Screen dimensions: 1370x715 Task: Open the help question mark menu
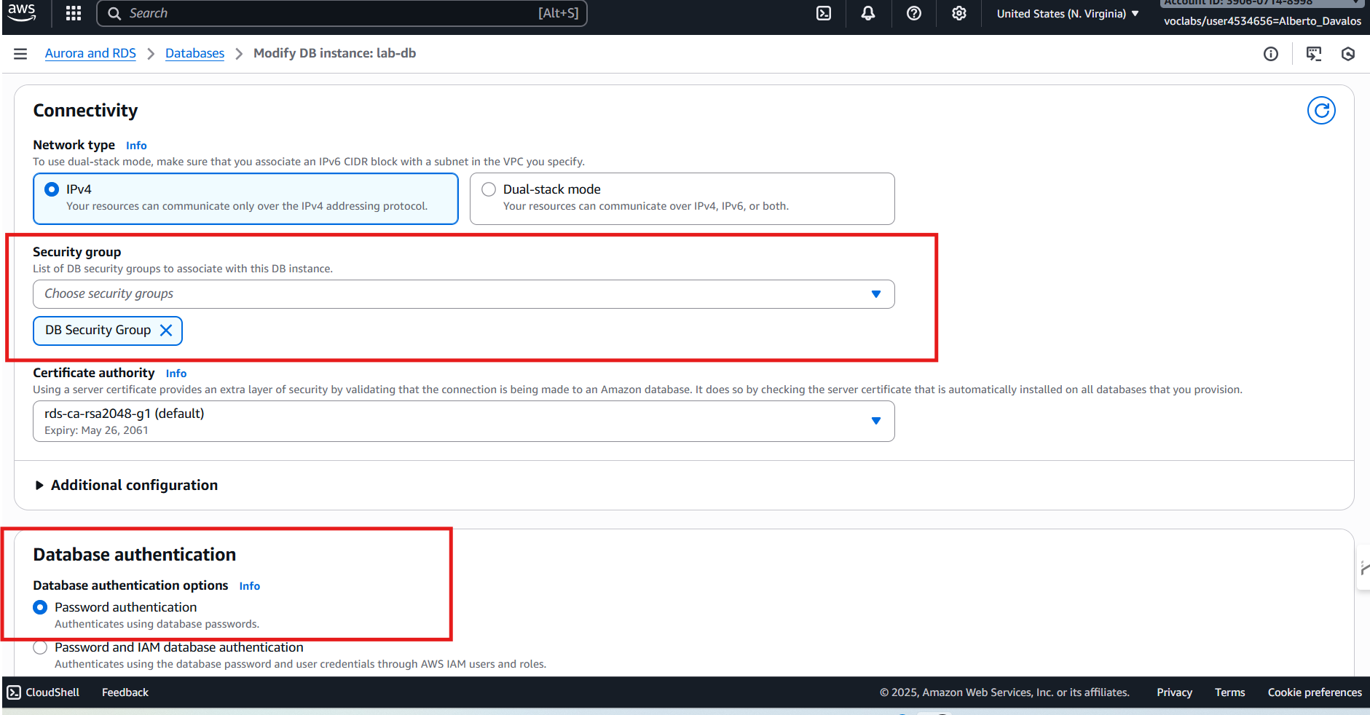(914, 13)
